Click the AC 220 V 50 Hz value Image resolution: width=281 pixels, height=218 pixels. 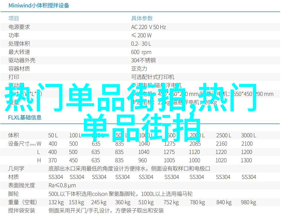coord(149,27)
